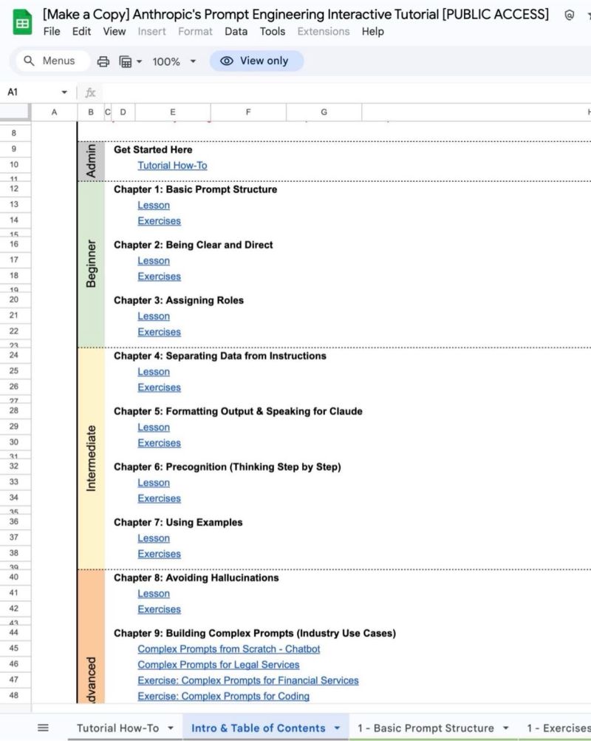The width and height of the screenshot is (591, 741).
Task: Open Tutorial How-To tab dropdown arrow
Action: pos(171,728)
